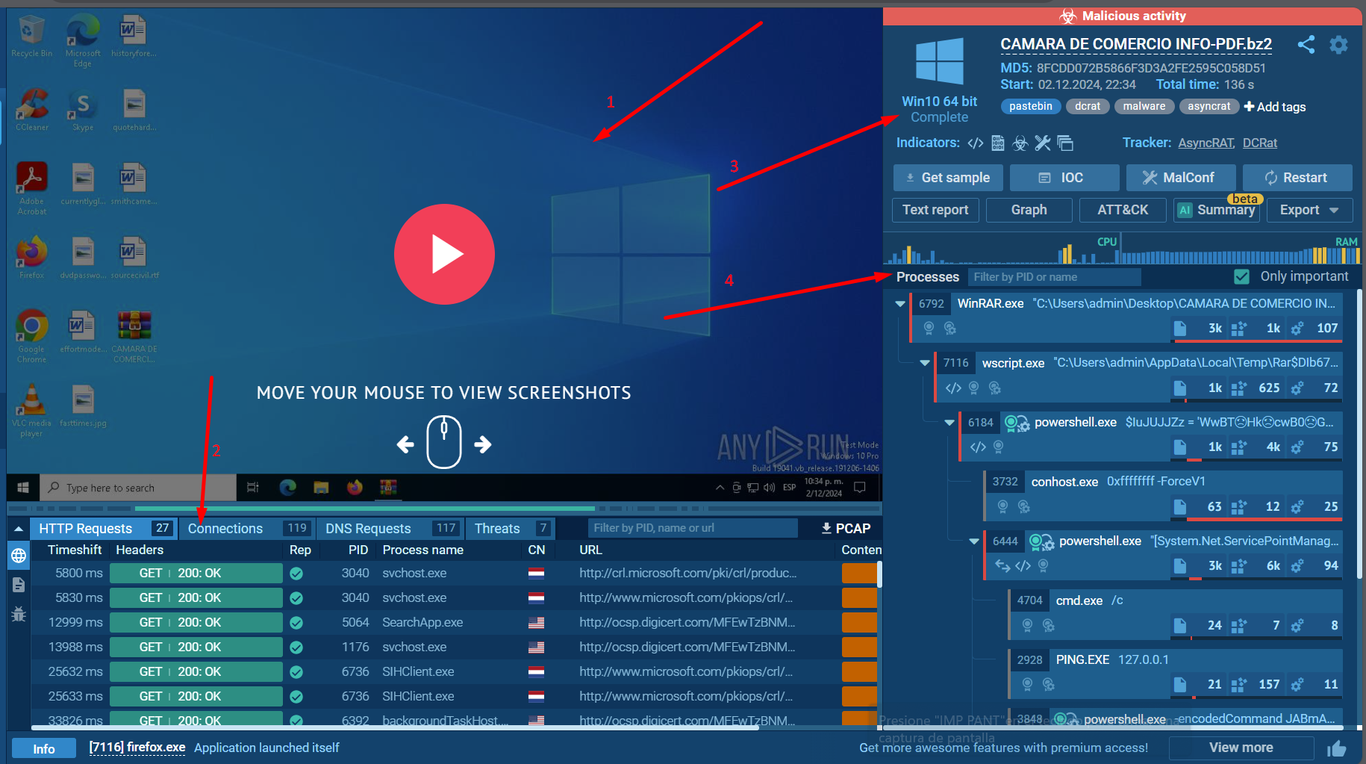Focus the Filter by PID or name field
The height and width of the screenshot is (764, 1366).
(1054, 277)
